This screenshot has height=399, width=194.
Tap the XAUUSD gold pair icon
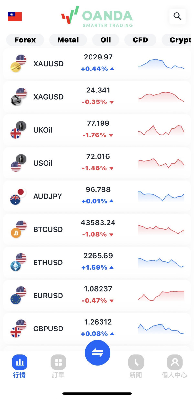[x=18, y=64]
